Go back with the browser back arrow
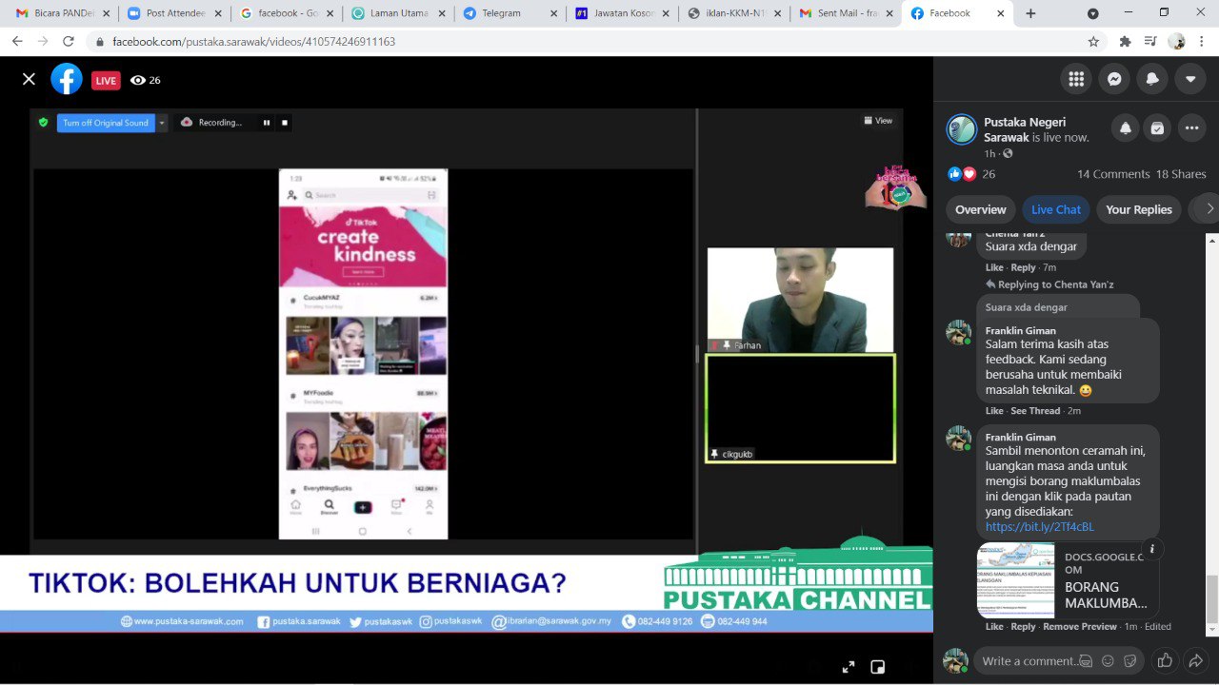Image resolution: width=1219 pixels, height=685 pixels. coord(17,42)
